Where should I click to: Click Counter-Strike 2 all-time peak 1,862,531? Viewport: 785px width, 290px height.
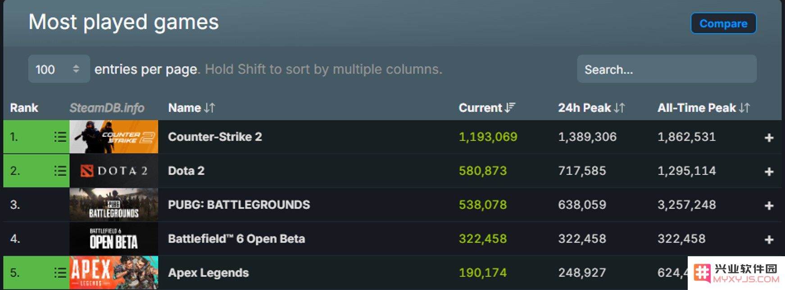coord(686,137)
